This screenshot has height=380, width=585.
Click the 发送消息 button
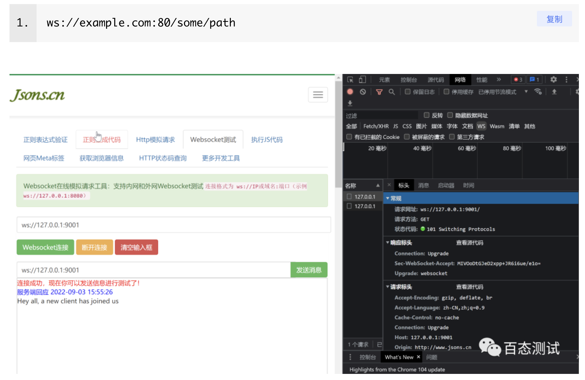click(x=309, y=270)
